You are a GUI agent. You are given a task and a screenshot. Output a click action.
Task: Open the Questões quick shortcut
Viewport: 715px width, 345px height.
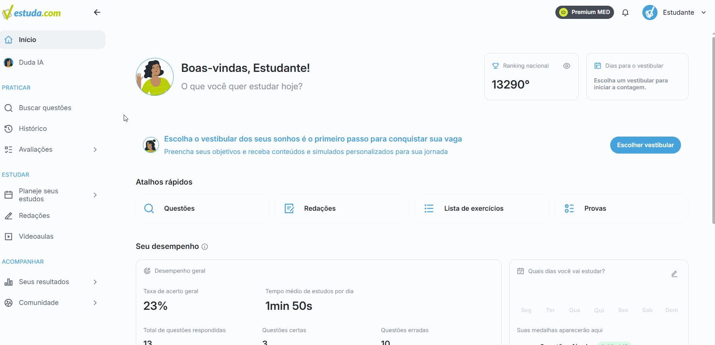[x=202, y=208]
